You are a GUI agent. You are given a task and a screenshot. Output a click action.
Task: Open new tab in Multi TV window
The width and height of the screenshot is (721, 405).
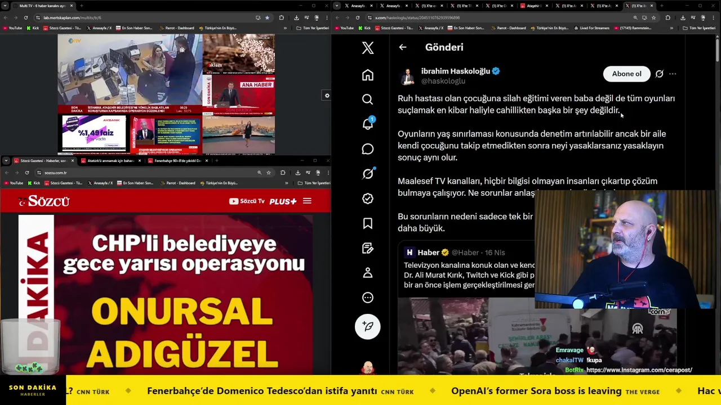(82, 6)
